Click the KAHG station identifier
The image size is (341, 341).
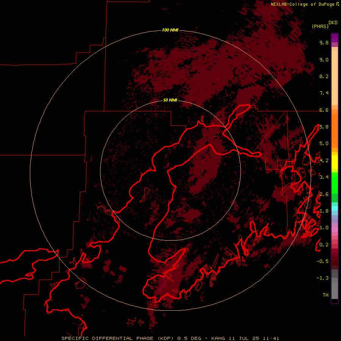pos(219,338)
